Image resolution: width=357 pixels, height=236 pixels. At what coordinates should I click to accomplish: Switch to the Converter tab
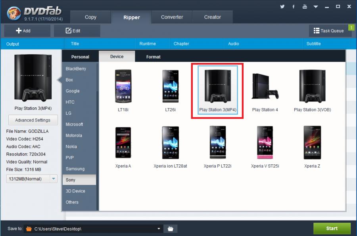pos(172,17)
